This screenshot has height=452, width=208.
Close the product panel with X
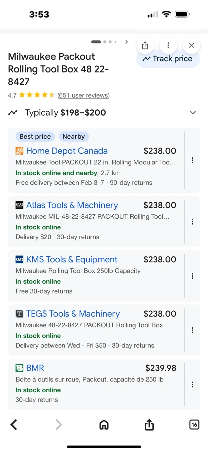click(x=191, y=46)
